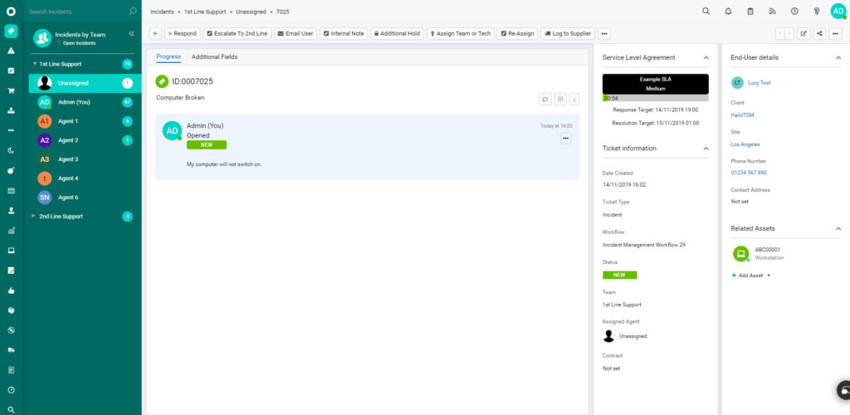Collapse the Incidents by Team side panel
The height and width of the screenshot is (415, 850).
pos(131,33)
